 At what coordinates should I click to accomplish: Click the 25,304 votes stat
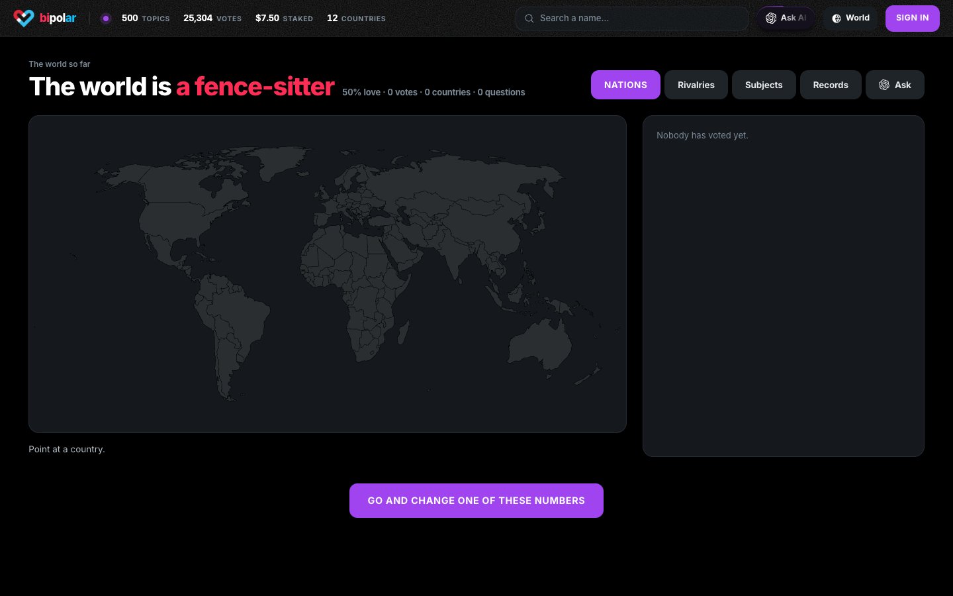pyautogui.click(x=212, y=19)
